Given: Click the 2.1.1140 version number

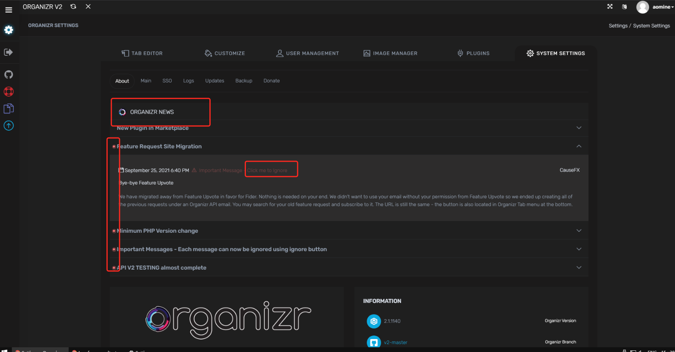Looking at the screenshot, I should click(392, 321).
